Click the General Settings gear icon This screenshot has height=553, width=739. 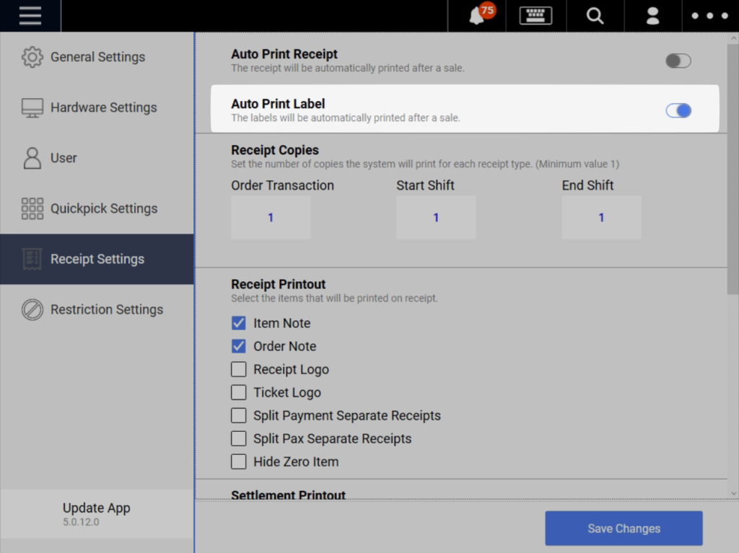pyautogui.click(x=32, y=57)
